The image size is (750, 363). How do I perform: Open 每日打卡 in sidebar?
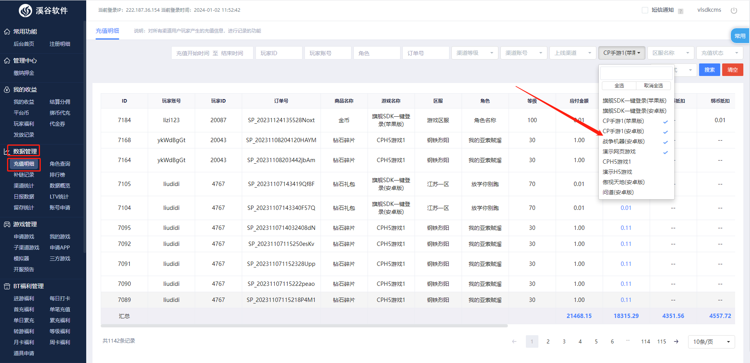(60, 299)
